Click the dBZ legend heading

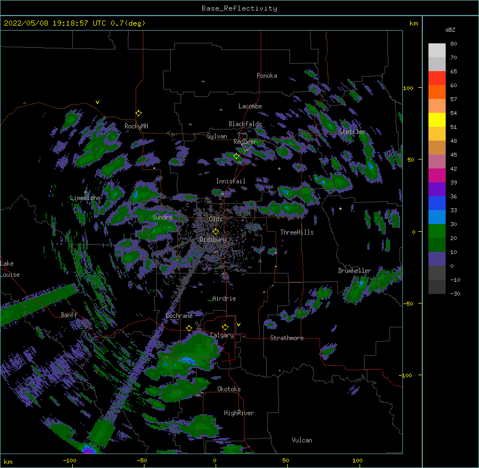[450, 30]
